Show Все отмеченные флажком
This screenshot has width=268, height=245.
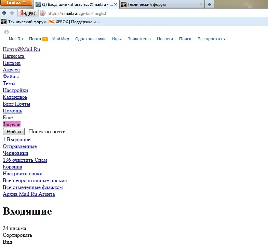pyautogui.click(x=33, y=187)
